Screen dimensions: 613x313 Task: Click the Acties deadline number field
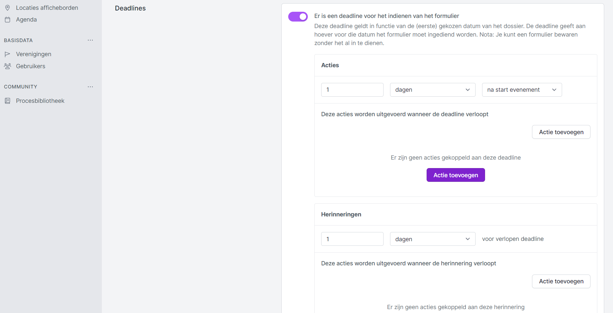[x=352, y=90]
